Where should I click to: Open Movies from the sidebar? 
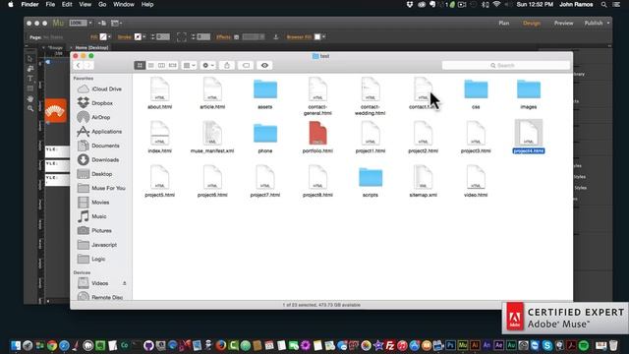coord(100,203)
